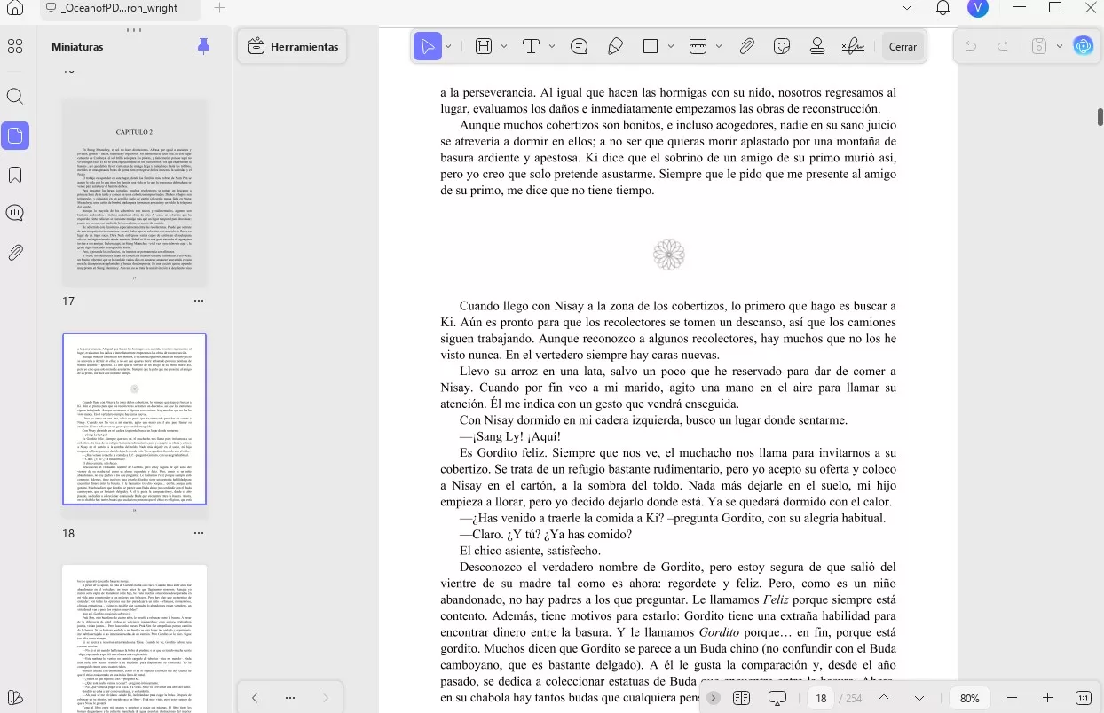
Task: Toggle the apps grid sidebar icon
Action: pyautogui.click(x=15, y=47)
